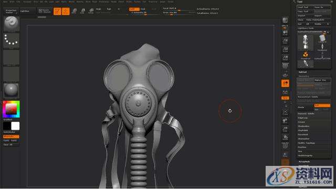Select the current gas mask tool thumbnail
The image size is (336, 189).
(x=306, y=42)
